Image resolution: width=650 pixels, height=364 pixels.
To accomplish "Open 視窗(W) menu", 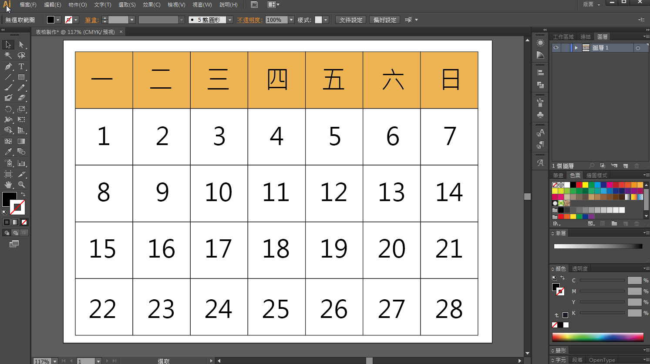I will click(202, 5).
